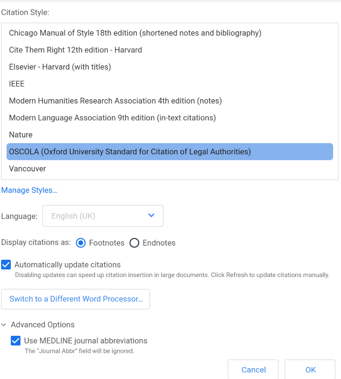Select Modern Humanities Research Association style

[170, 101]
